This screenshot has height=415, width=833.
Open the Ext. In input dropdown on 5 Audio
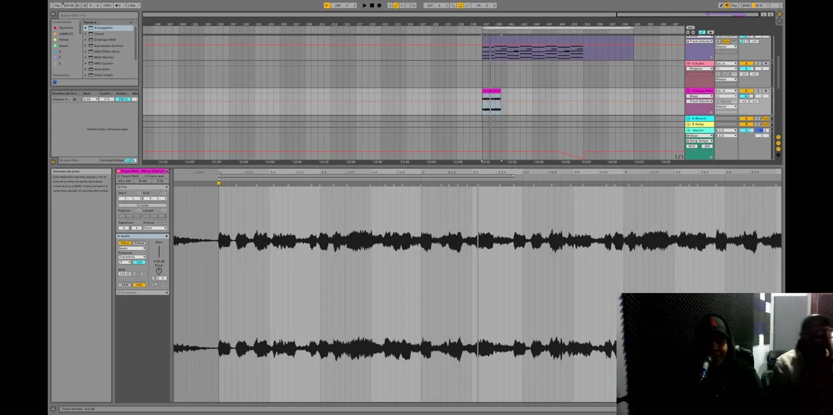(726, 63)
